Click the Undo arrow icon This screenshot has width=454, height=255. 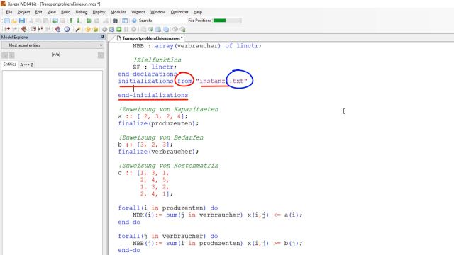[89, 21]
